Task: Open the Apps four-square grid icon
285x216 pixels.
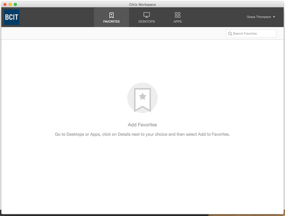Action: [x=177, y=15]
